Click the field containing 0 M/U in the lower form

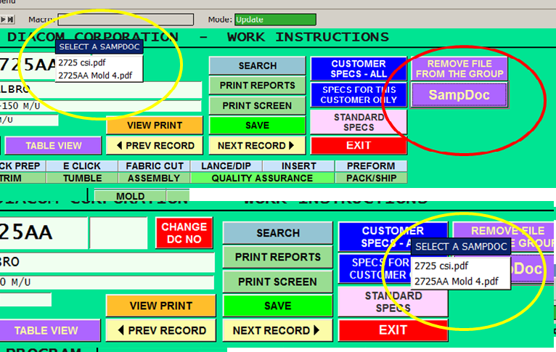click(x=107, y=282)
